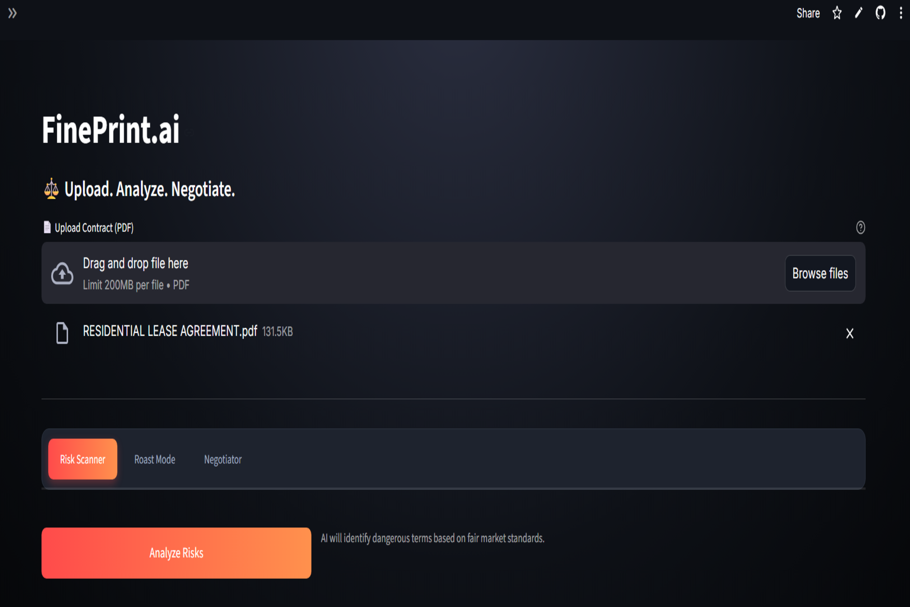Open the GitHub repository icon
The image size is (910, 607).
point(881,13)
